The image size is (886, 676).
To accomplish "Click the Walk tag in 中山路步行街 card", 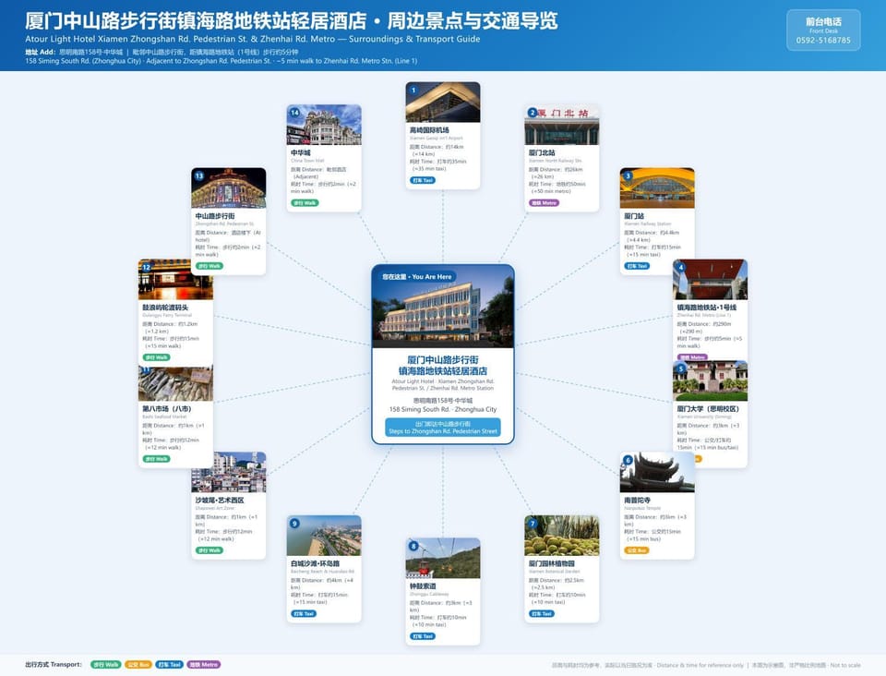I will (210, 266).
